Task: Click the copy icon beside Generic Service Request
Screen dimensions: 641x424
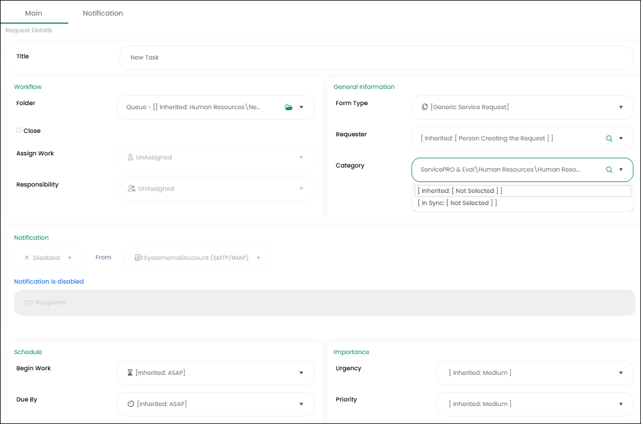Action: point(425,107)
